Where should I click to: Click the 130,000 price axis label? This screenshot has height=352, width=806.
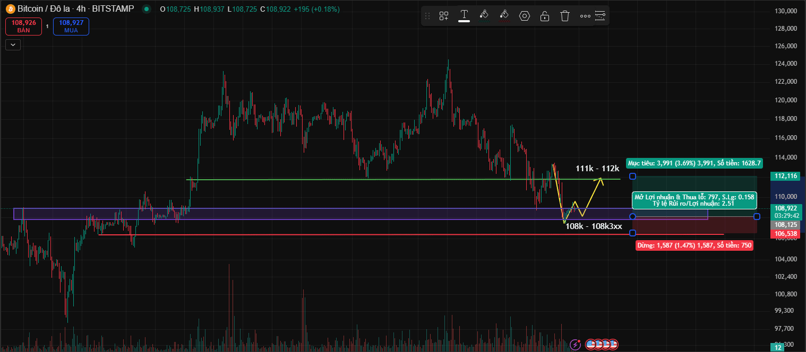[786, 11]
